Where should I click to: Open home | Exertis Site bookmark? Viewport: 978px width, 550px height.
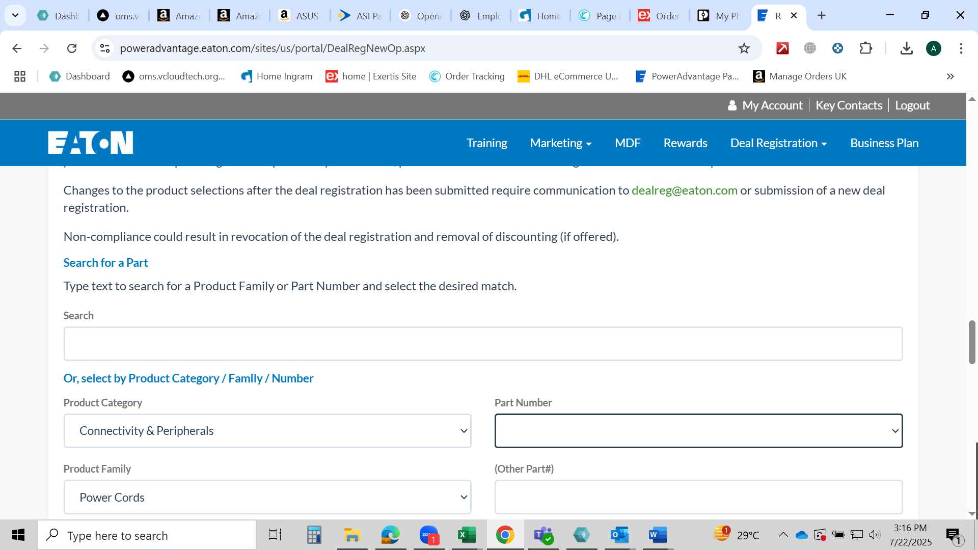click(x=371, y=76)
